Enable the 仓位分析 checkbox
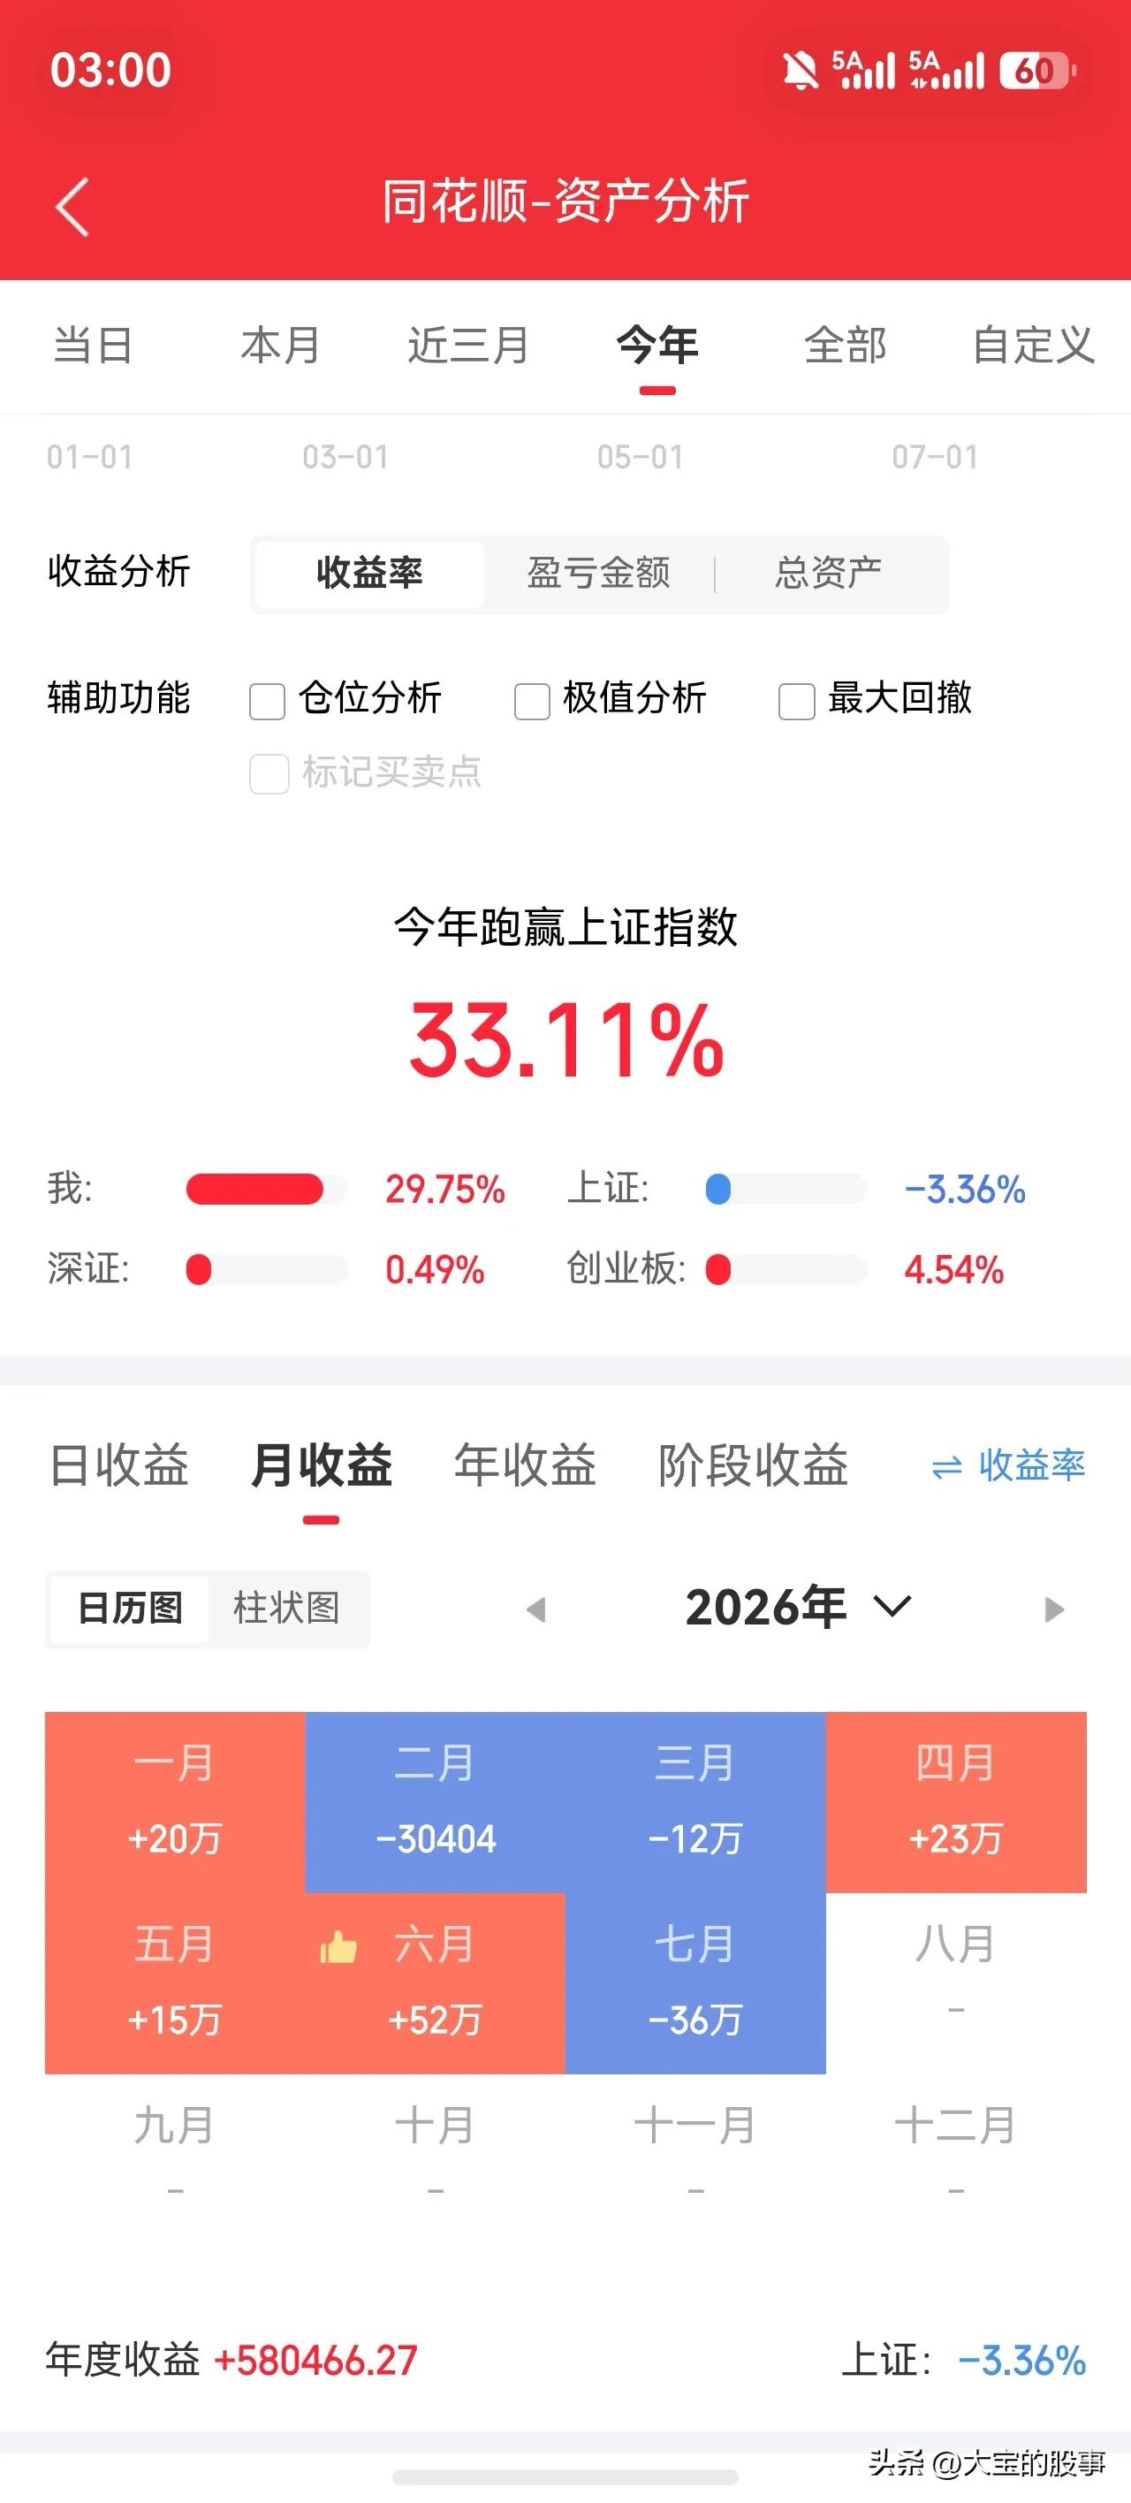The height and width of the screenshot is (2503, 1131). 267,701
